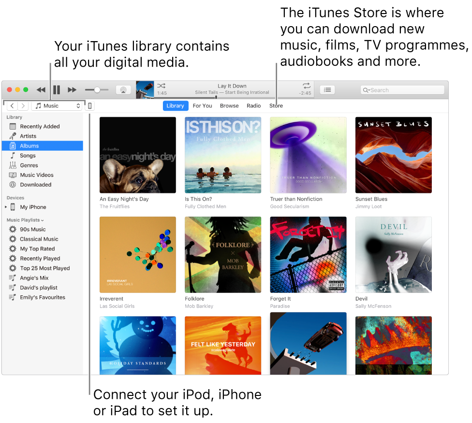Open the Irreverent album cover
Viewport: 472px width, 423px height.
pos(137,254)
